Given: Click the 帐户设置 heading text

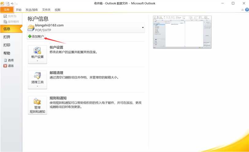Looking at the screenshot, I should [56, 47].
